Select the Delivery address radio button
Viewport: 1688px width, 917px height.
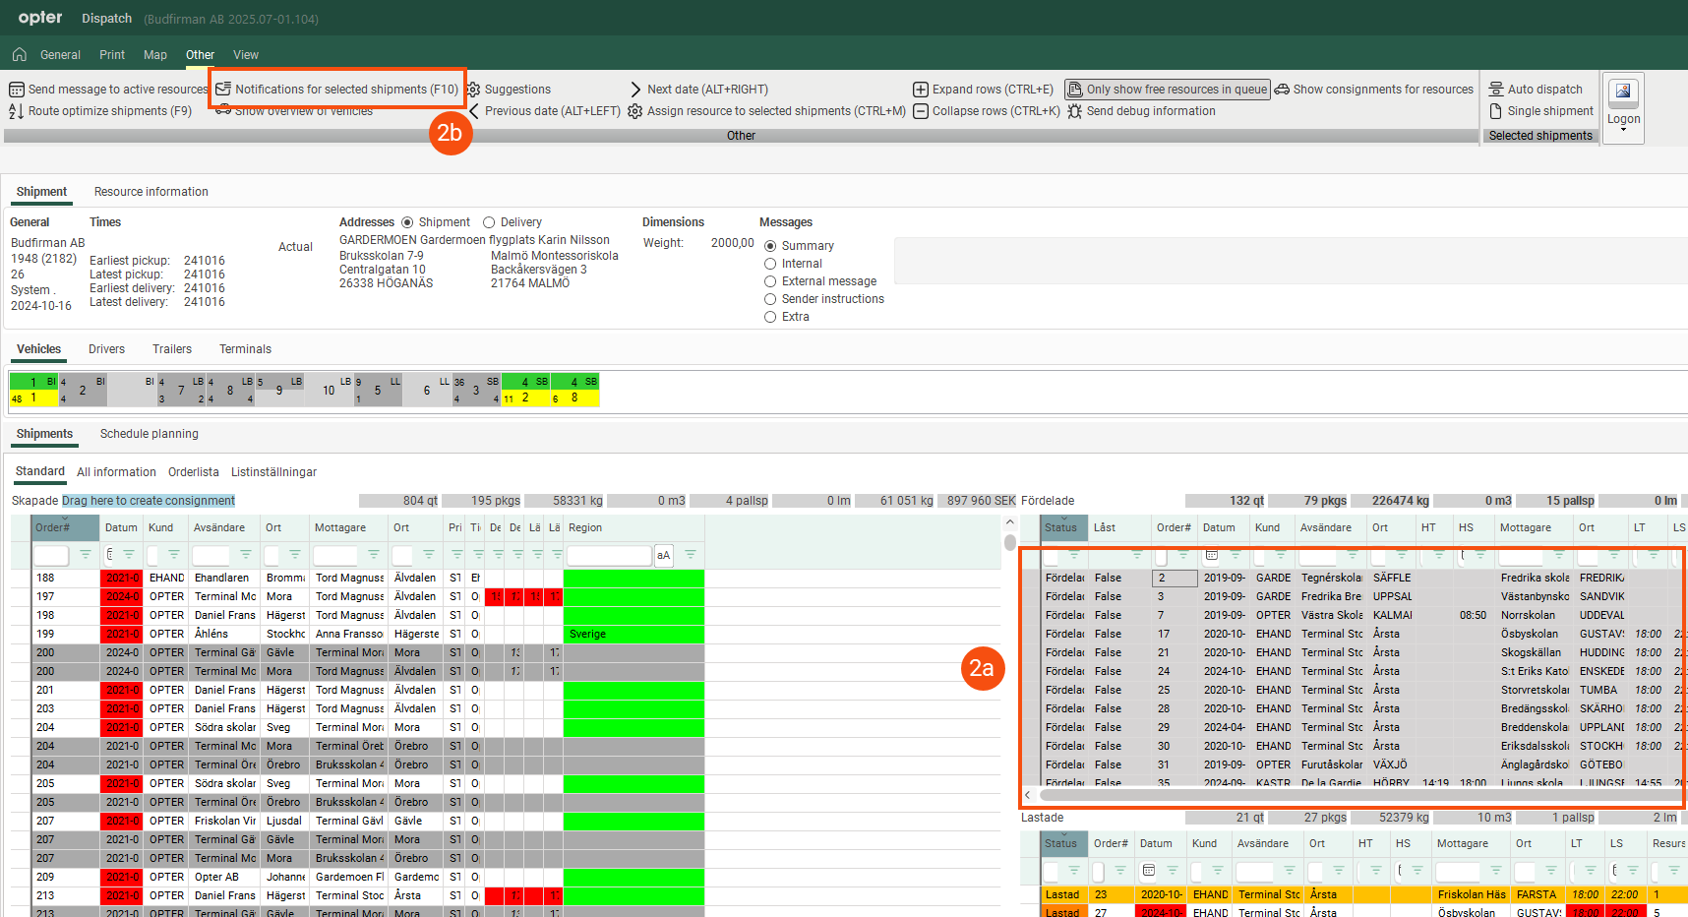(x=489, y=222)
